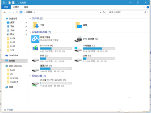151x113 pixels.
Task: Select the 桌面 folder icon in the main pane
Action: (x=79, y=25)
